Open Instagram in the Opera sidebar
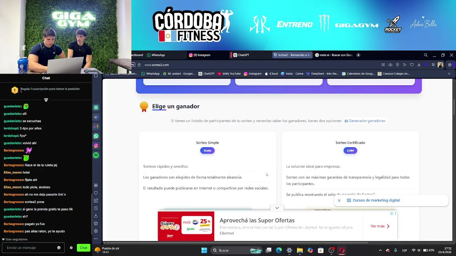 point(96,145)
